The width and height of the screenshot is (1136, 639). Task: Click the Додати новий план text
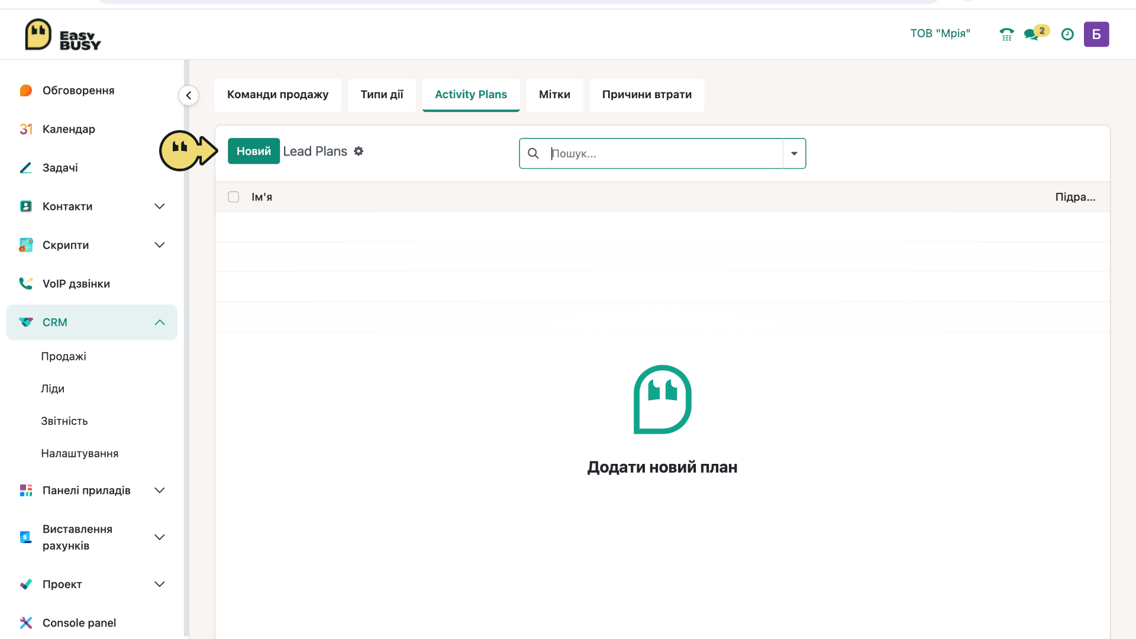(x=662, y=467)
